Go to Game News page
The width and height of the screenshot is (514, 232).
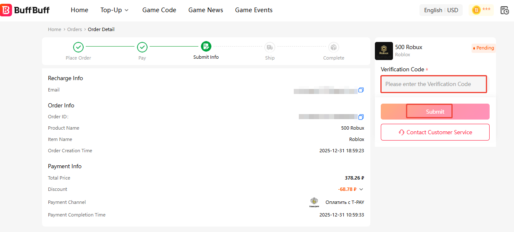tap(206, 10)
